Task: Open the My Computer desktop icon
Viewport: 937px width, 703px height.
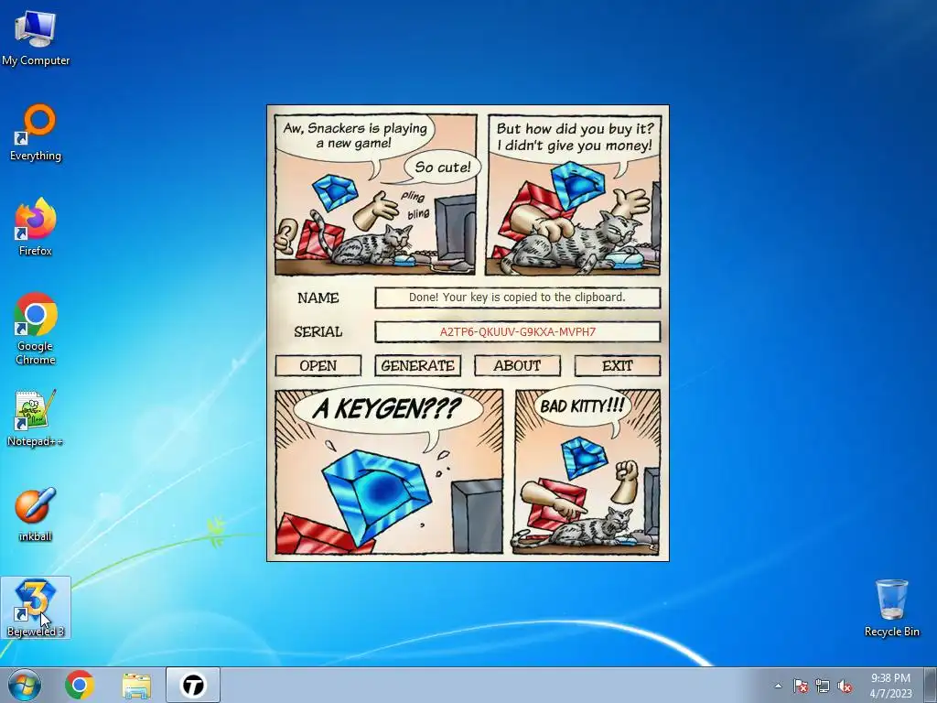Action: 36,38
